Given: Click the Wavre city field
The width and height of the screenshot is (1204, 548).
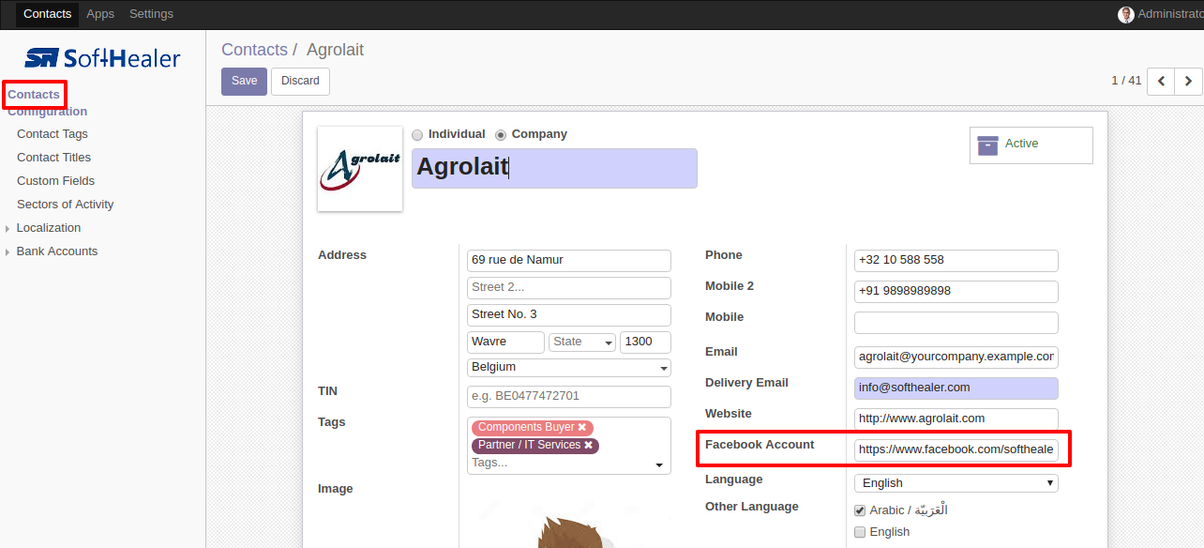Looking at the screenshot, I should 505,342.
